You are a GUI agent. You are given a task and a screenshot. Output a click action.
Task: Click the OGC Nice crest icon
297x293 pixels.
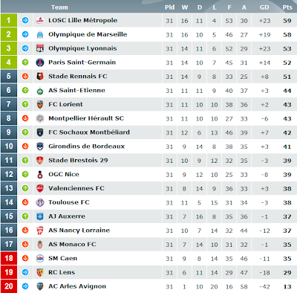pyautogui.click(x=40, y=174)
